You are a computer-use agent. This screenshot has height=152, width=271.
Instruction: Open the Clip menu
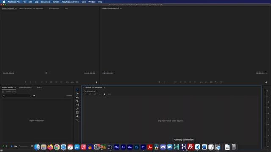click(x=36, y=2)
